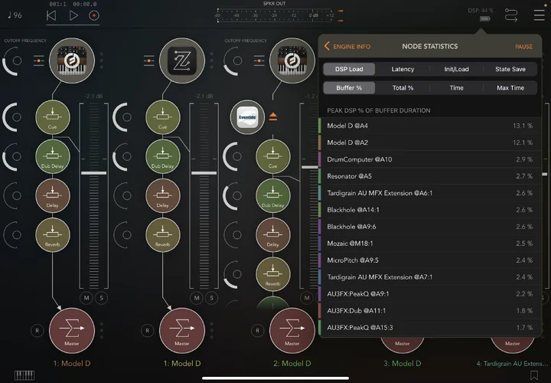Switch to the Latency tab
This screenshot has width=551, height=383.
tap(403, 69)
